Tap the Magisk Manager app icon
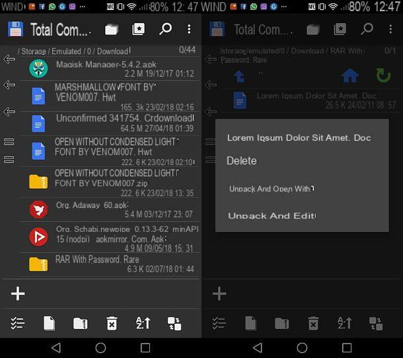Screen dimensions: 403x358 38,68
